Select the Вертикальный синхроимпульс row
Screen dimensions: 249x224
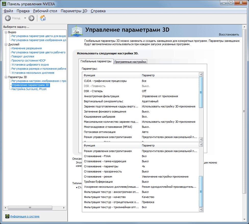coord(141,101)
